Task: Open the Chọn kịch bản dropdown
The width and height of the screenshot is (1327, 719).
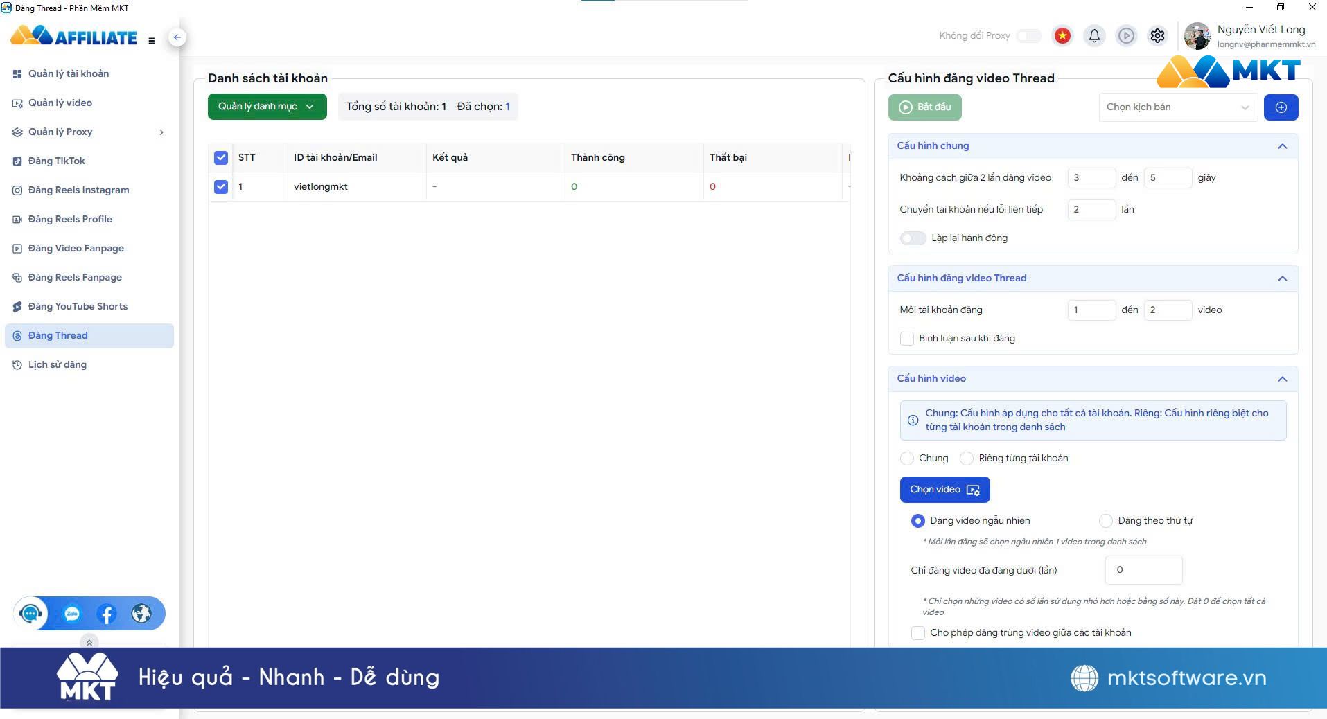Action: (x=1177, y=107)
